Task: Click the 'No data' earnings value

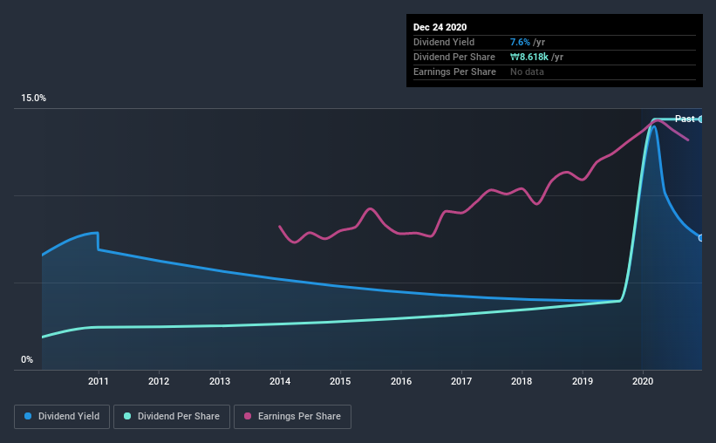Action: pos(527,72)
